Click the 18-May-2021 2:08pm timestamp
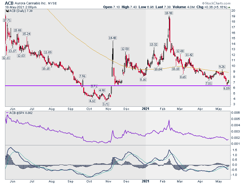Viewport: 245px width, 184px height. [x=21, y=7]
